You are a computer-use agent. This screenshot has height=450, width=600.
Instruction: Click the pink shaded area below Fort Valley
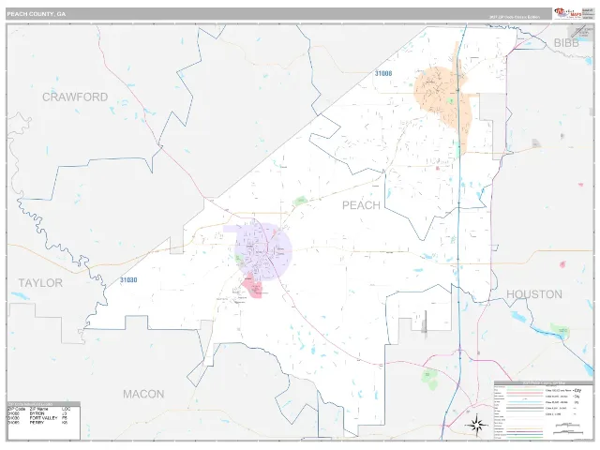pyautogui.click(x=253, y=288)
